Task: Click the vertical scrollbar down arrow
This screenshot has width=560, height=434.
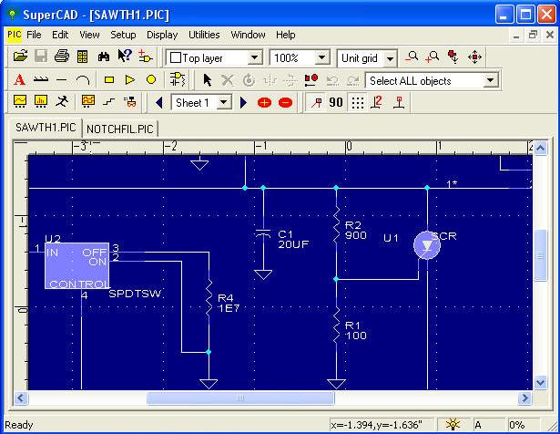Action: point(541,383)
